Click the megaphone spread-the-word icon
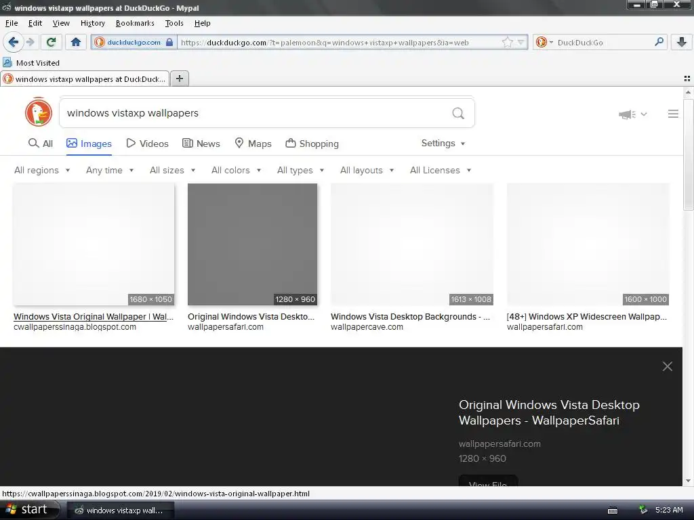This screenshot has height=520, width=694. pos(627,114)
